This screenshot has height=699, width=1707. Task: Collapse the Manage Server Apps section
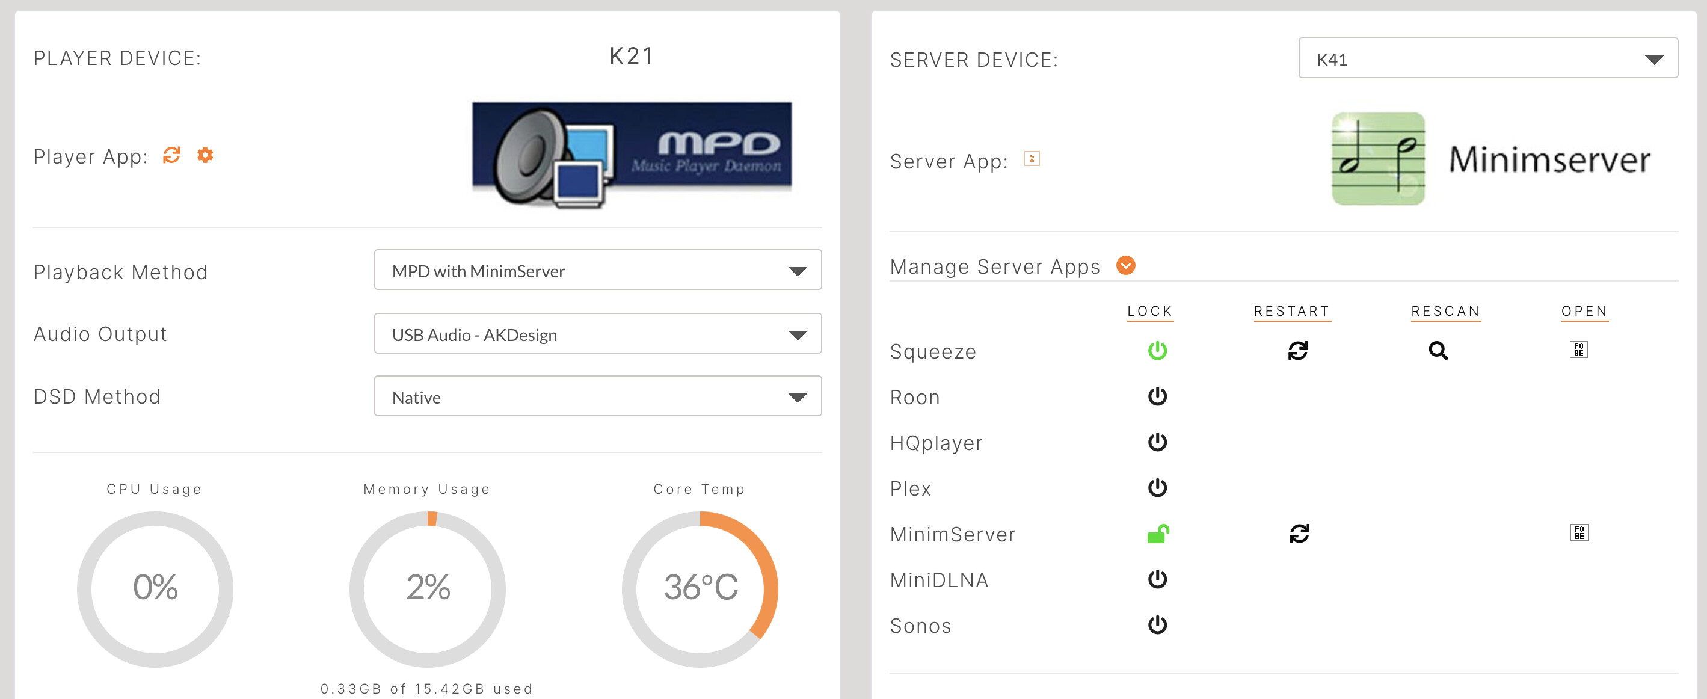(x=1125, y=266)
